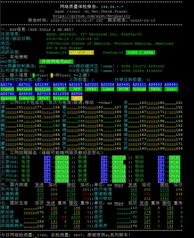Viewport: 194px width, 238px height.
Task: Select 纽约 send value 367
Action: tap(147, 217)
